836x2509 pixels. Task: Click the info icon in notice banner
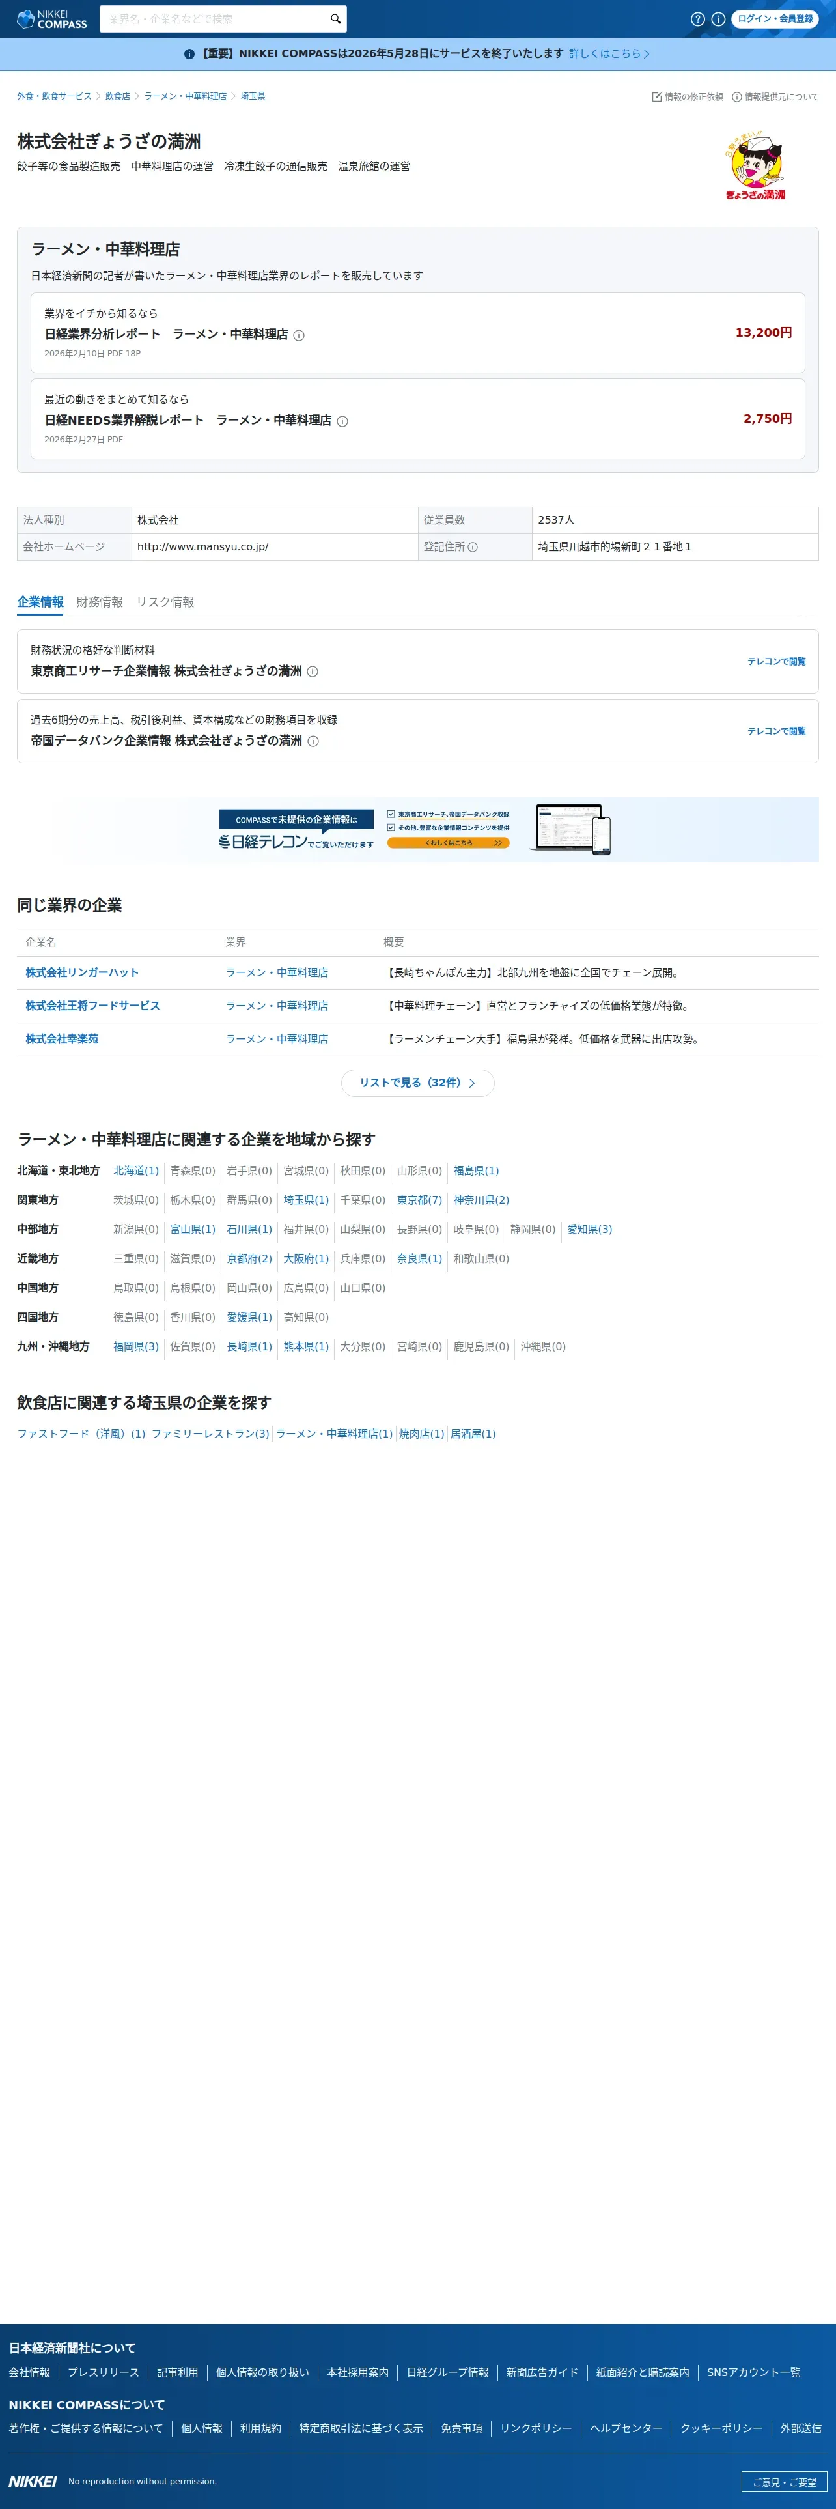pos(189,55)
